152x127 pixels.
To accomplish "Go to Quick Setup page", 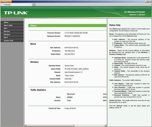I will click(x=8, y=25).
